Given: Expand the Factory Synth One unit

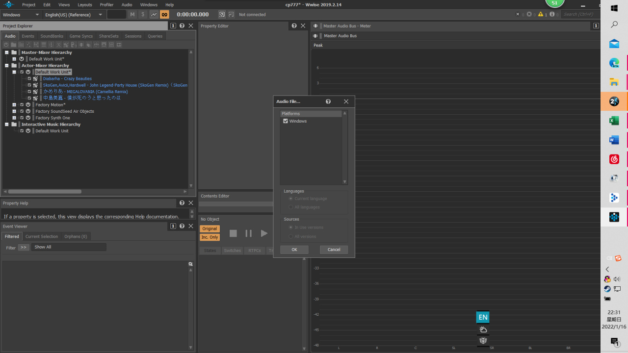Looking at the screenshot, I should click(x=14, y=118).
